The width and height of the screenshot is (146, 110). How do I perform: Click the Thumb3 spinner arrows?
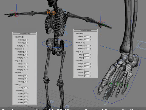coord(28,100)
